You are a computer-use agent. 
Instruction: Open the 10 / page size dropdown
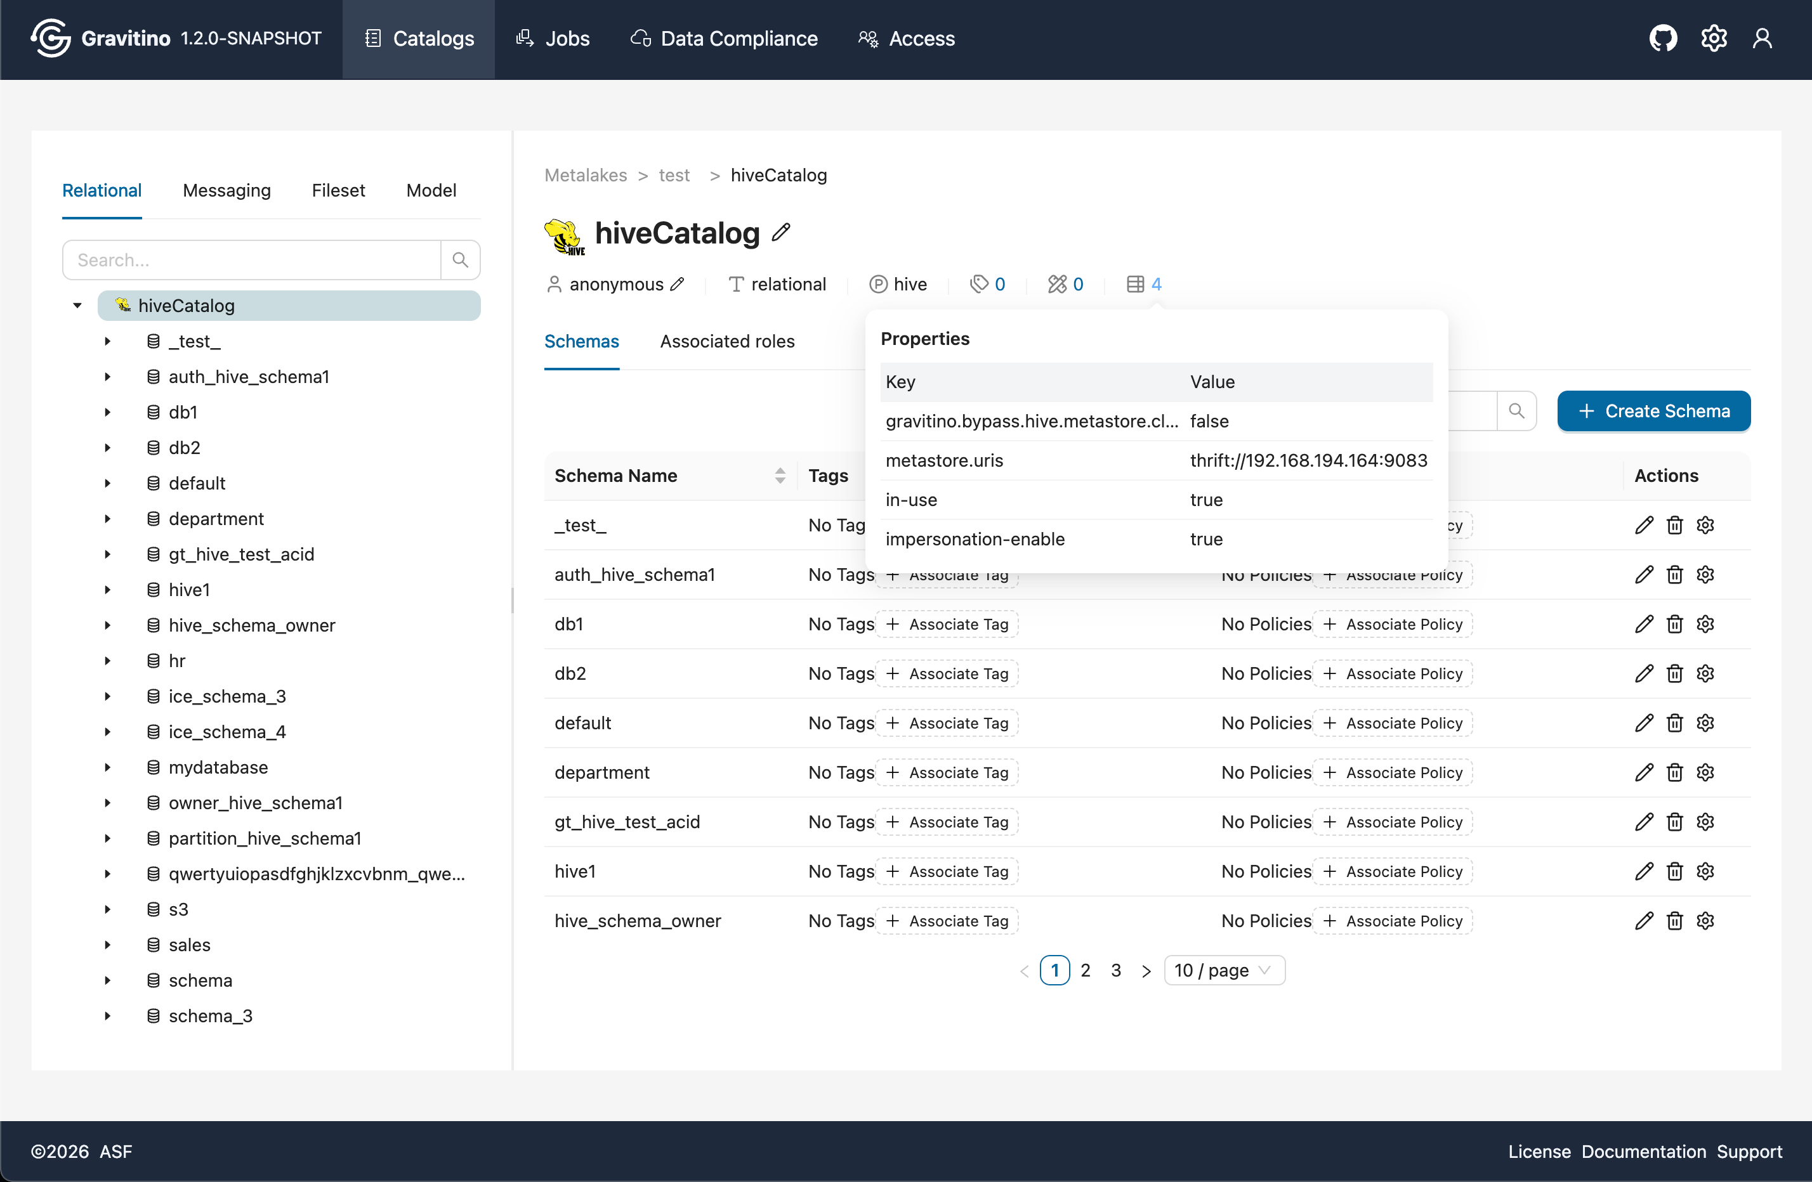pos(1223,970)
